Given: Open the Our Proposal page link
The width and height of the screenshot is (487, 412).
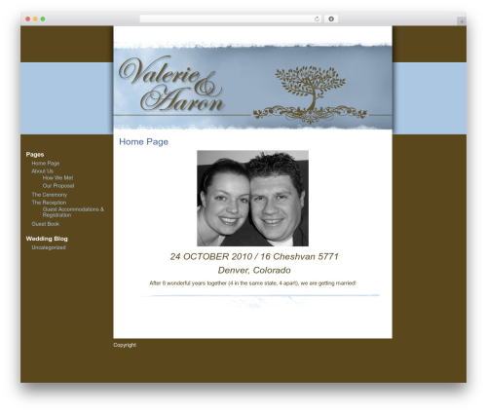Looking at the screenshot, I should 58,186.
